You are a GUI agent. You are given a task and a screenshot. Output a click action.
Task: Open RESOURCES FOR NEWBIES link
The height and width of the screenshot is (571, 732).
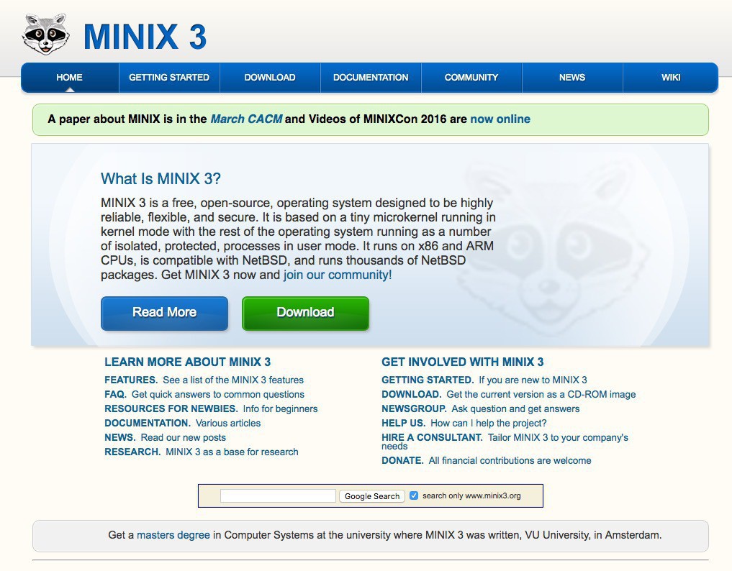point(211,408)
